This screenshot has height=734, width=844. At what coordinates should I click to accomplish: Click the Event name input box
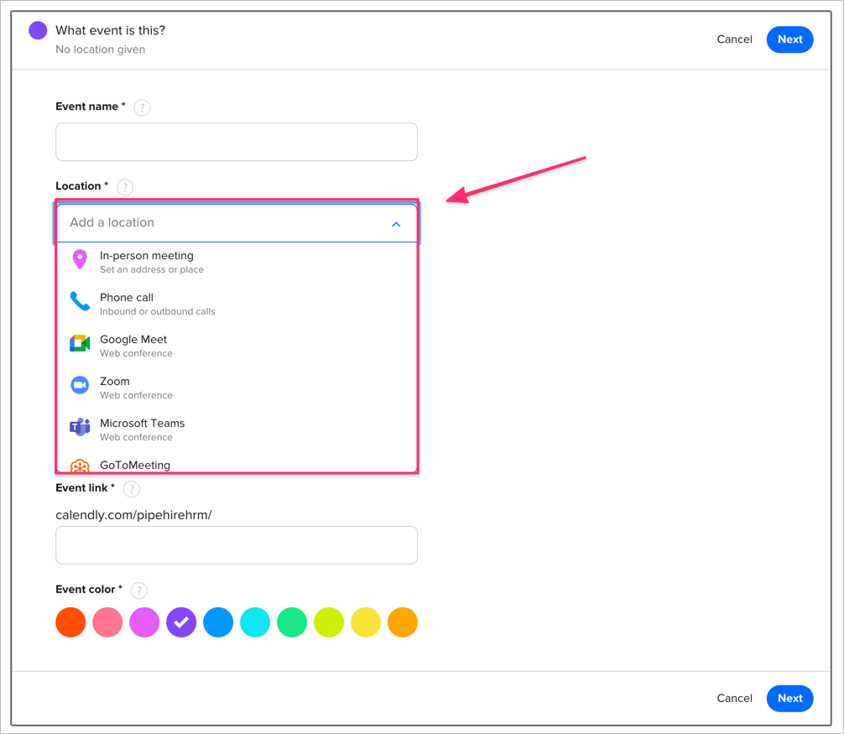coord(236,142)
